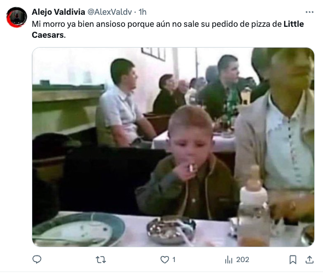Open the three-dot more options menu

tap(309, 12)
